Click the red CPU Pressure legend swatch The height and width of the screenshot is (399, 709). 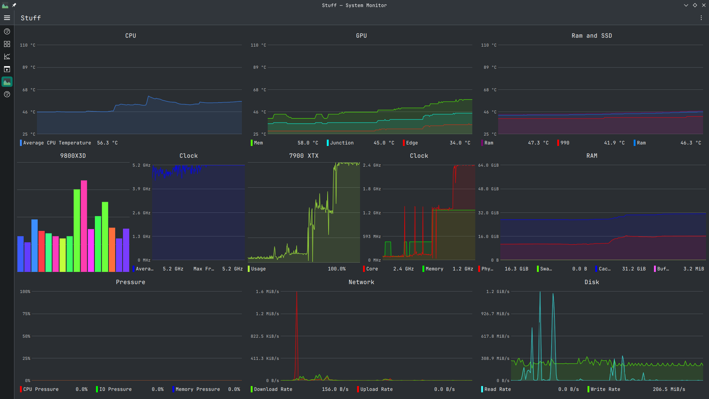(x=21, y=389)
